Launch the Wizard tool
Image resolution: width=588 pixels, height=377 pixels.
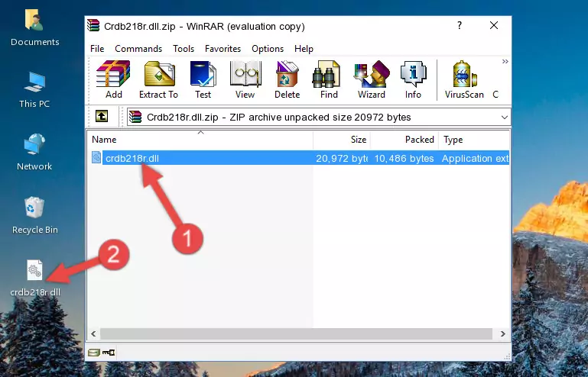click(372, 79)
